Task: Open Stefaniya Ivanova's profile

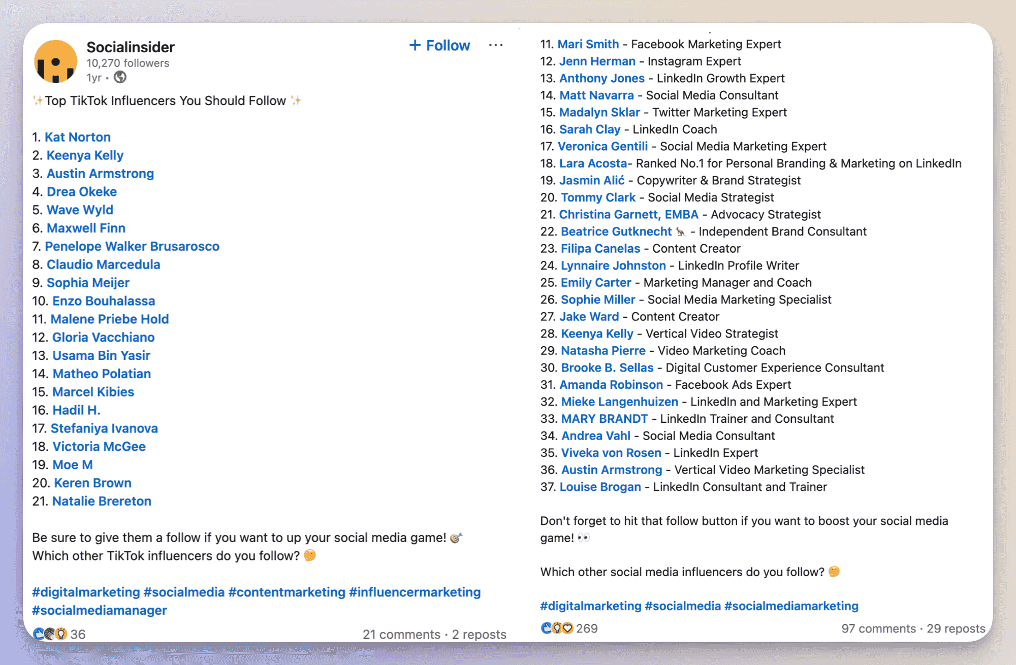Action: 104,428
